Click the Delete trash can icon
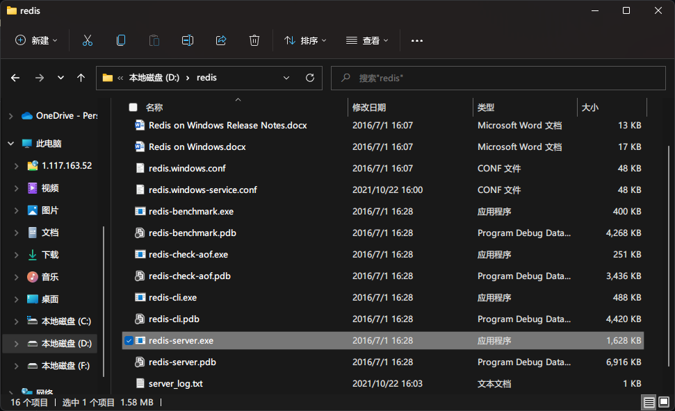The height and width of the screenshot is (411, 675). point(254,40)
